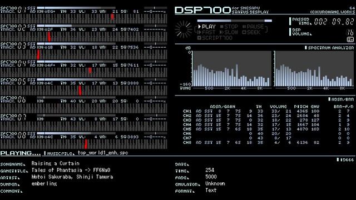Viewport: 356px width, 200px height.
Task: Click the right channel spectrum graph
Action: pyautogui.click(x=314, y=68)
